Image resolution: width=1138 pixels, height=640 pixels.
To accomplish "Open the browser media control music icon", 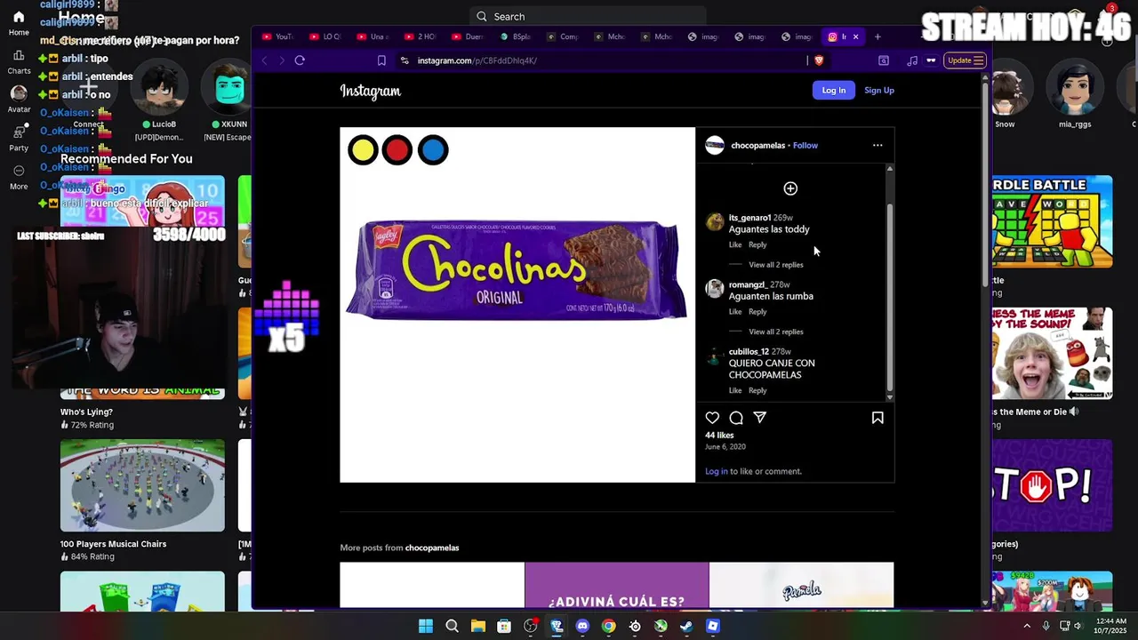I will [x=912, y=60].
